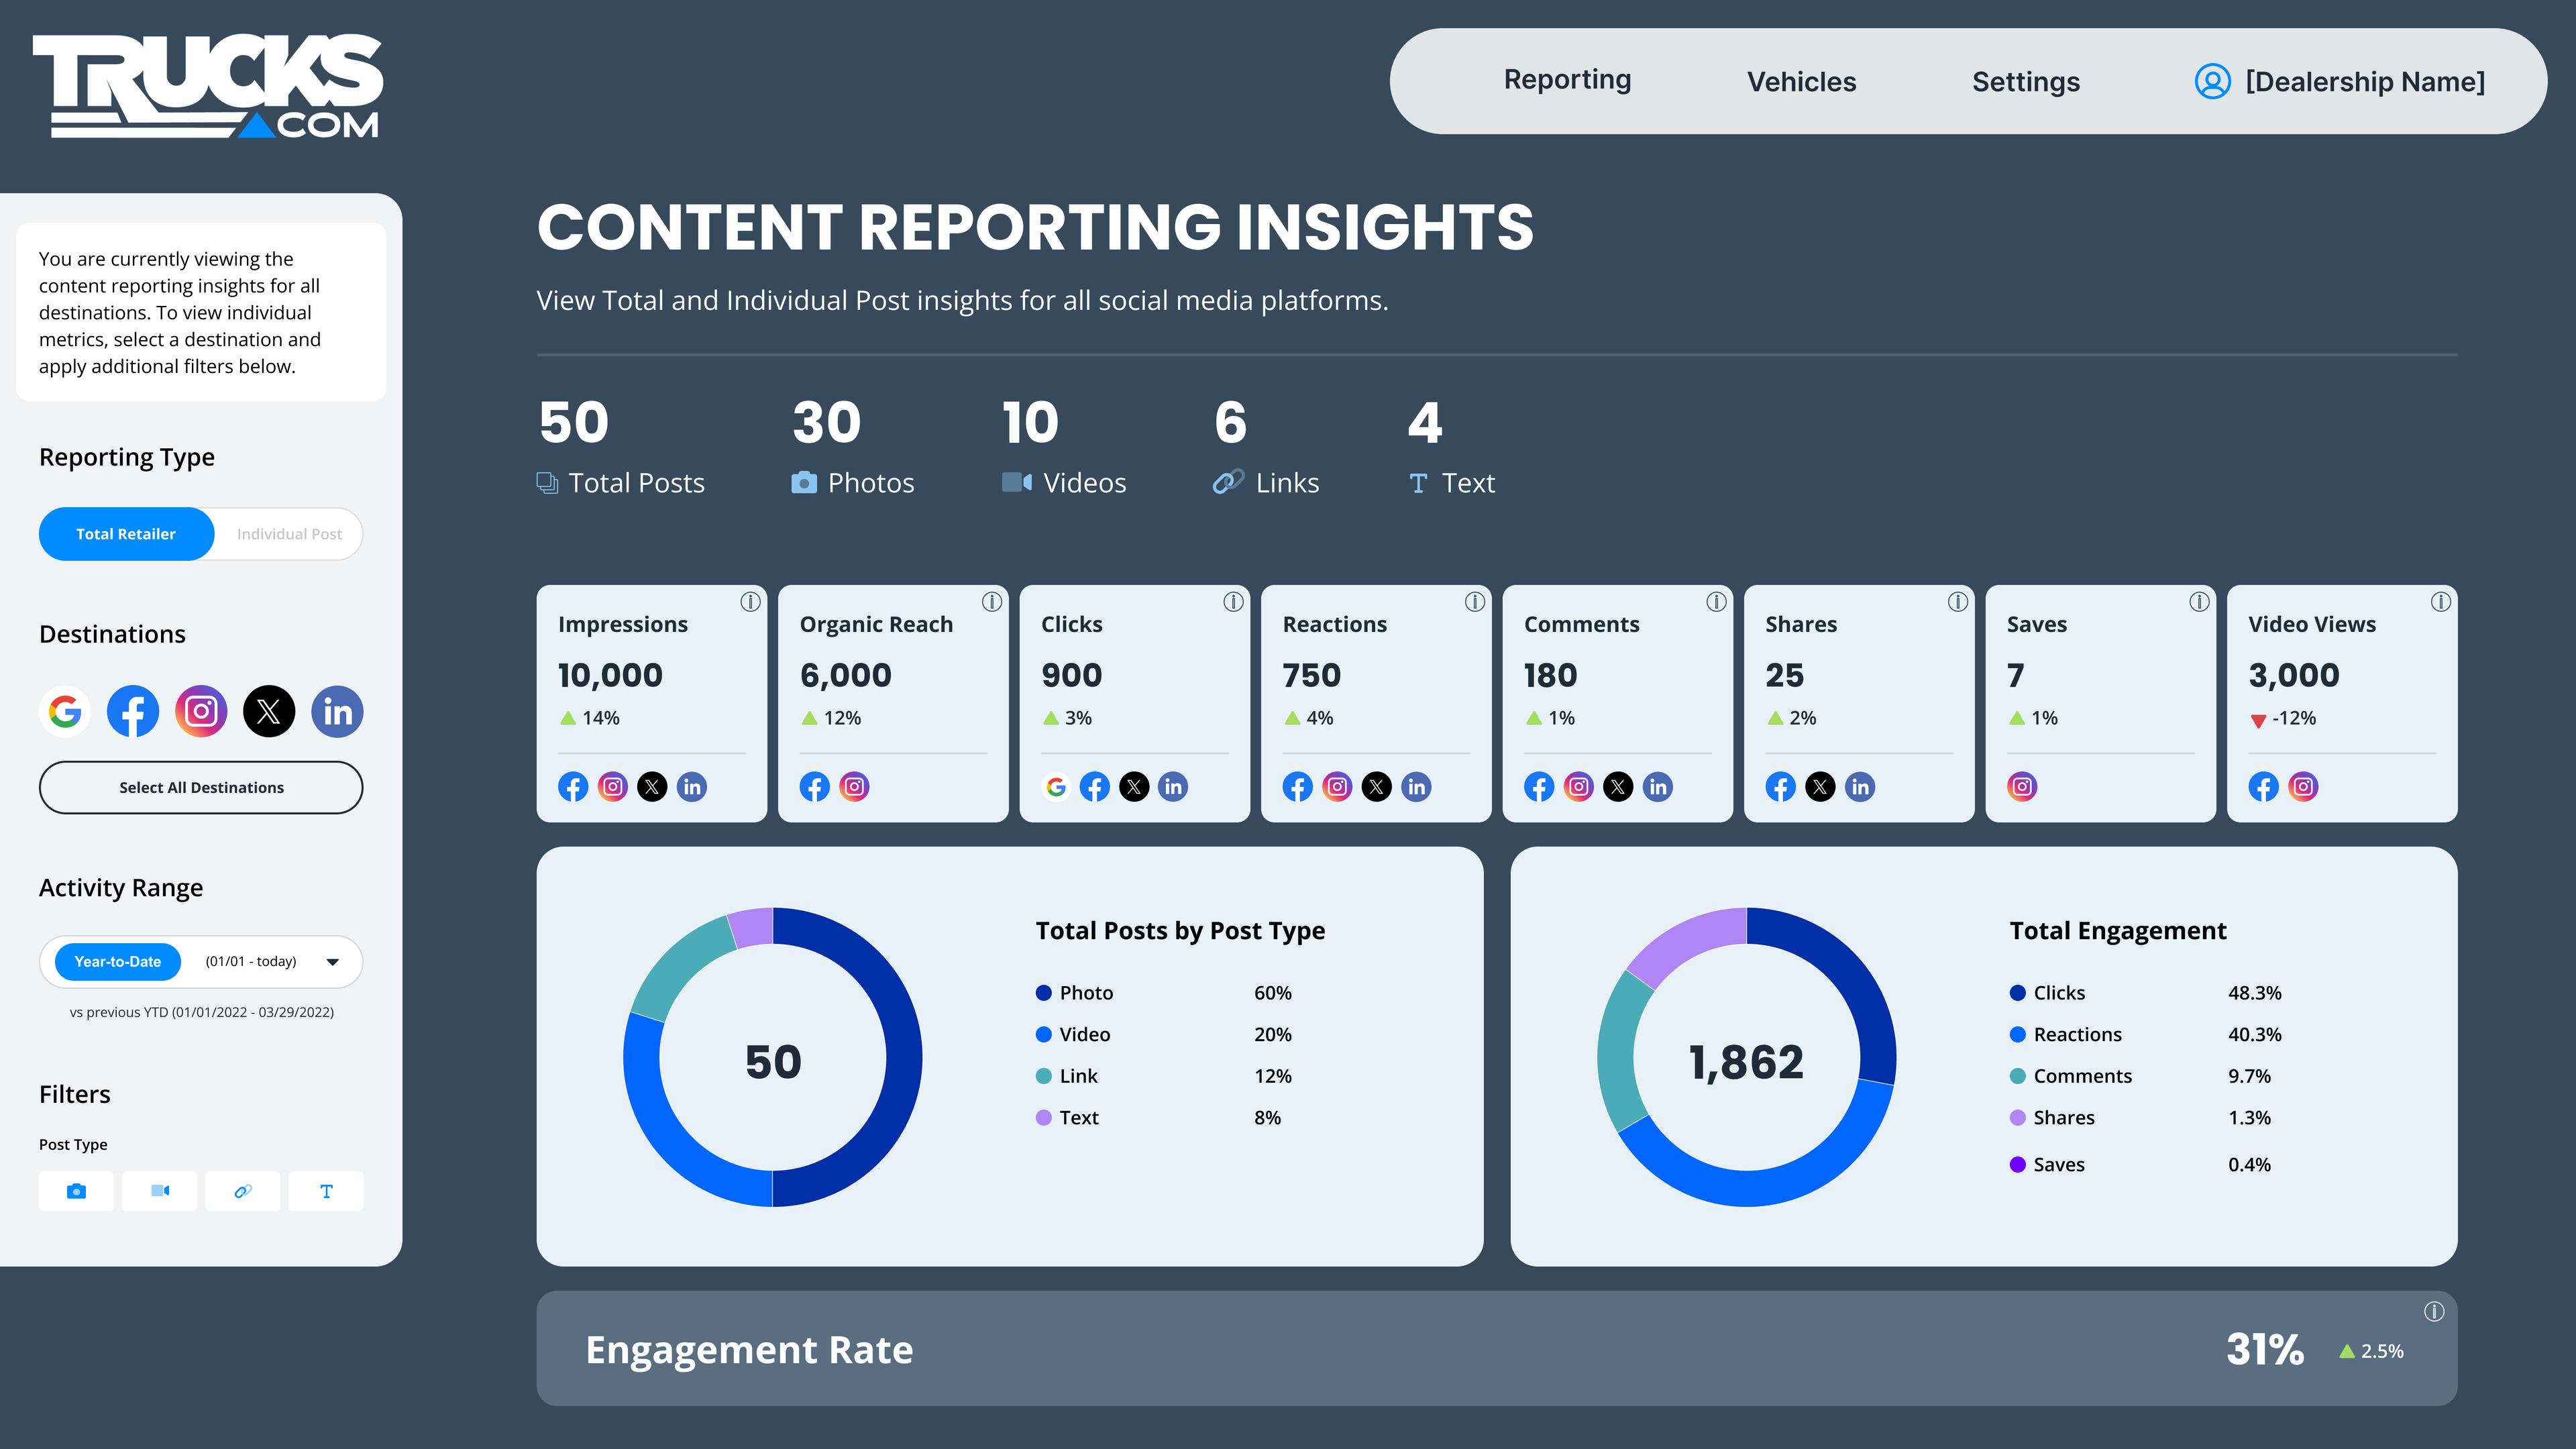This screenshot has height=1449, width=2576.
Task: Click the vs previous YTD comparison text
Action: 201,1012
